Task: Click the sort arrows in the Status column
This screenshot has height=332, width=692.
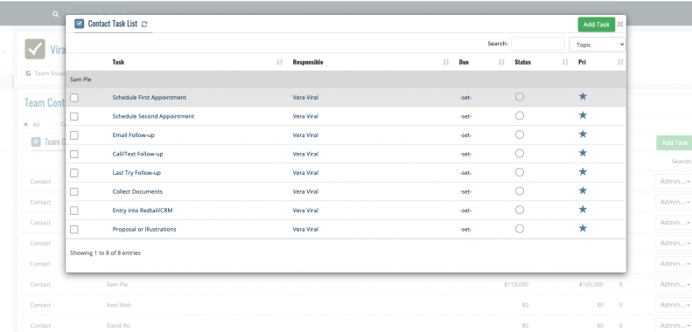Action: coord(565,62)
